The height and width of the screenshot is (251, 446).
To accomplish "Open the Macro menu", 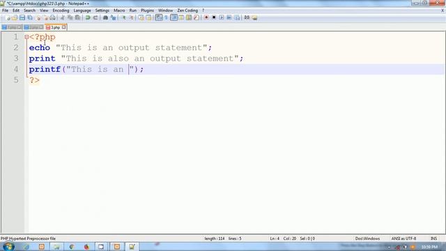I will tap(119, 10).
